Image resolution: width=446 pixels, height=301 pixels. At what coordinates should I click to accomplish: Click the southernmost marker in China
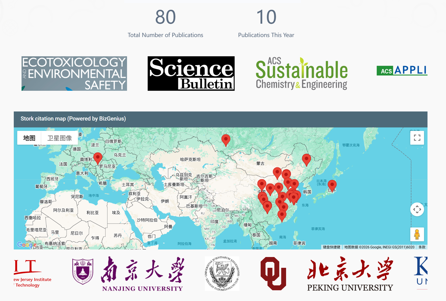(x=282, y=215)
